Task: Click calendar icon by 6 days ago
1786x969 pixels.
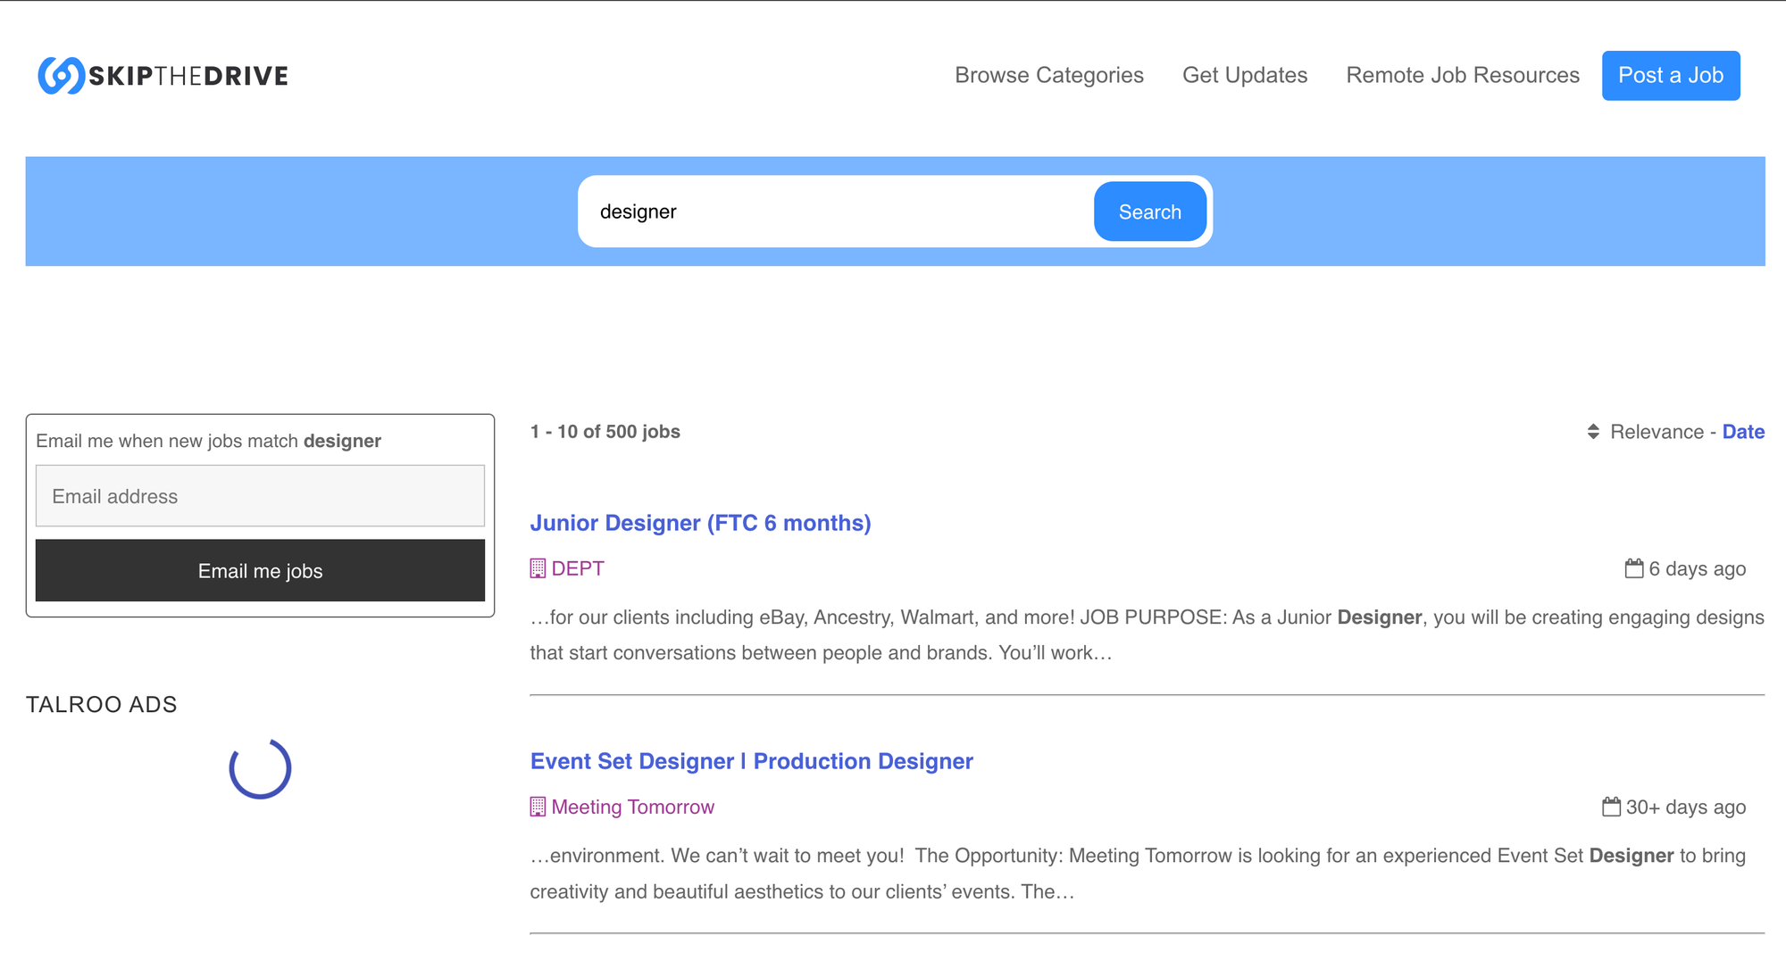Action: [1633, 568]
